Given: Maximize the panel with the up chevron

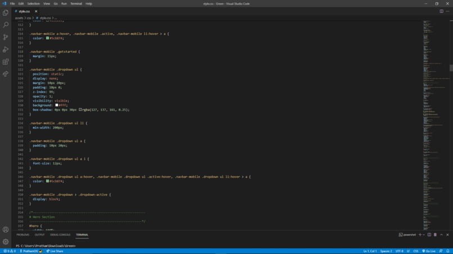Looking at the screenshot, I should 441,235.
